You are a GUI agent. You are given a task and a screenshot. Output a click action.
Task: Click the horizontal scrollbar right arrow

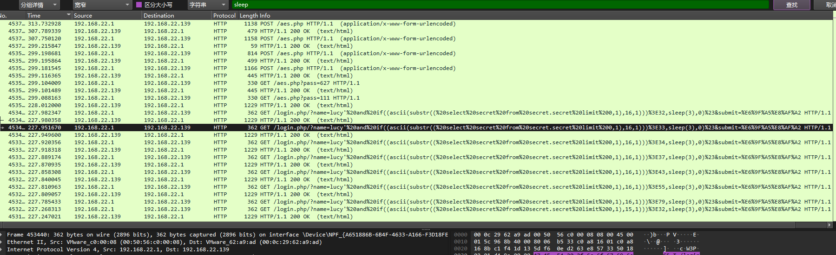point(829,225)
